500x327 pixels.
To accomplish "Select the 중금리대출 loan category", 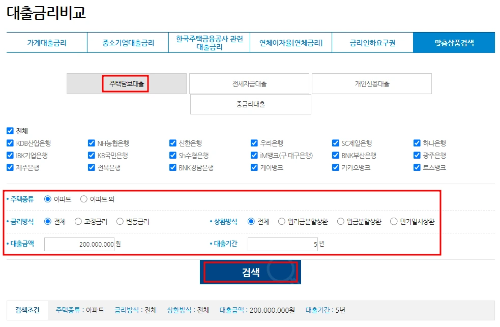I will click(250, 104).
